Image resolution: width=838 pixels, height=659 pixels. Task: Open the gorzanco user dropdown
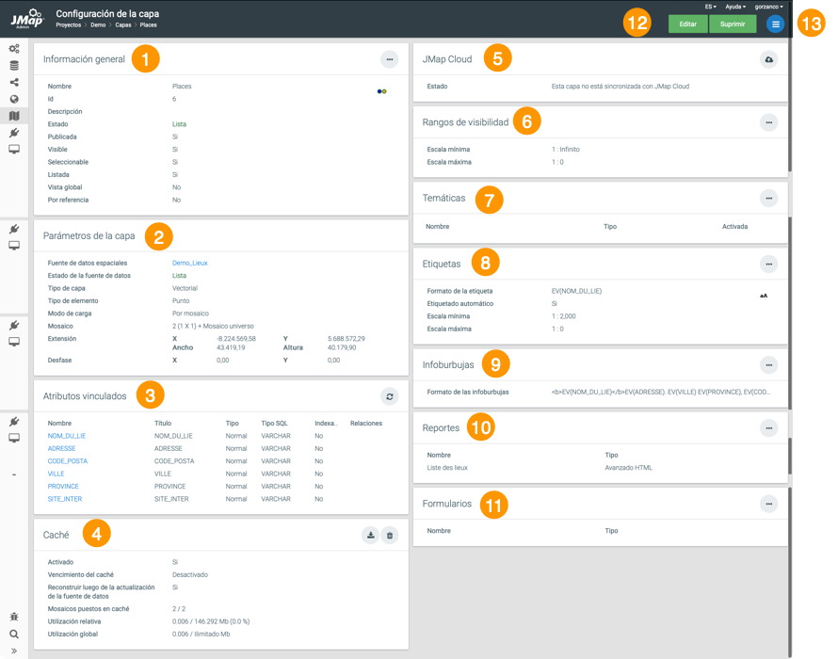click(x=769, y=7)
